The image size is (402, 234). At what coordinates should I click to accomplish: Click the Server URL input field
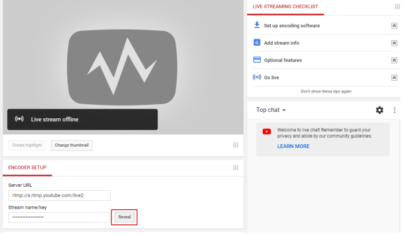(x=60, y=196)
